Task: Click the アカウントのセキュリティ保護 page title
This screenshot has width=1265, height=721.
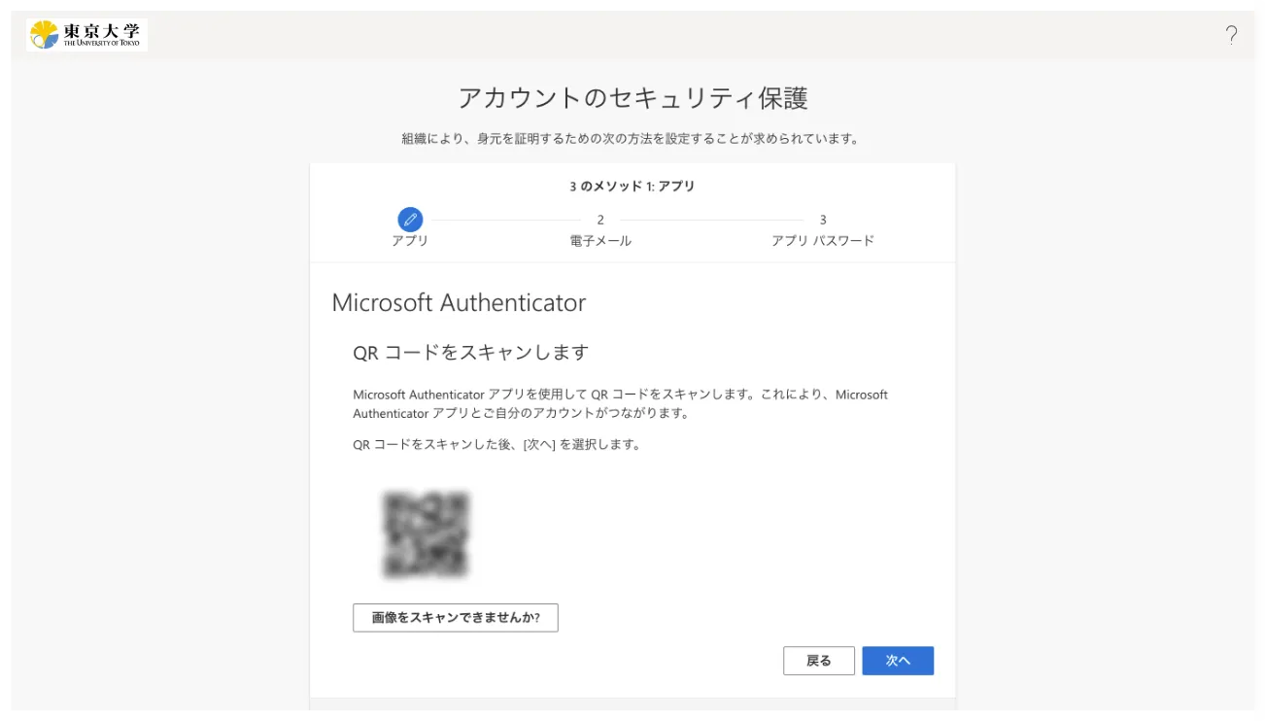Action: [632, 98]
